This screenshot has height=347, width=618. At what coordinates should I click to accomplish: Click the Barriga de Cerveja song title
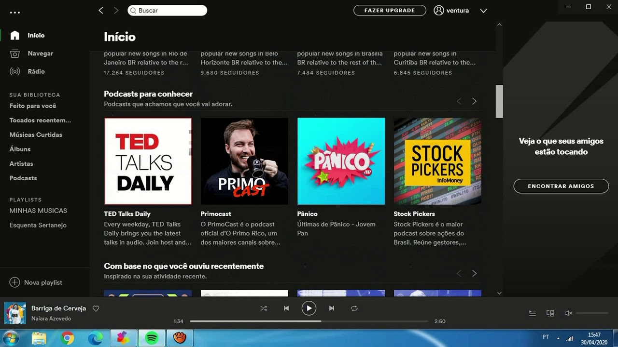click(58, 308)
